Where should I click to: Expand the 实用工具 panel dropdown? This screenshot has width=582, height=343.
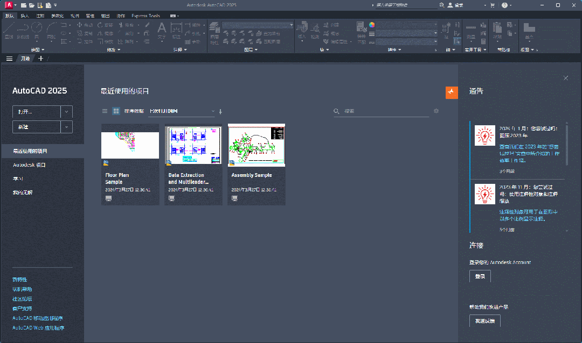point(475,49)
